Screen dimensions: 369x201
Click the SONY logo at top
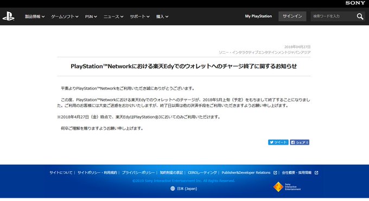click(x=355, y=3)
